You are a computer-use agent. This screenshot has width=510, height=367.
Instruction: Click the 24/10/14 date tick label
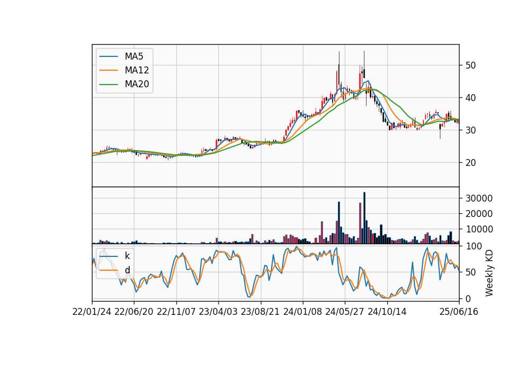(x=387, y=312)
